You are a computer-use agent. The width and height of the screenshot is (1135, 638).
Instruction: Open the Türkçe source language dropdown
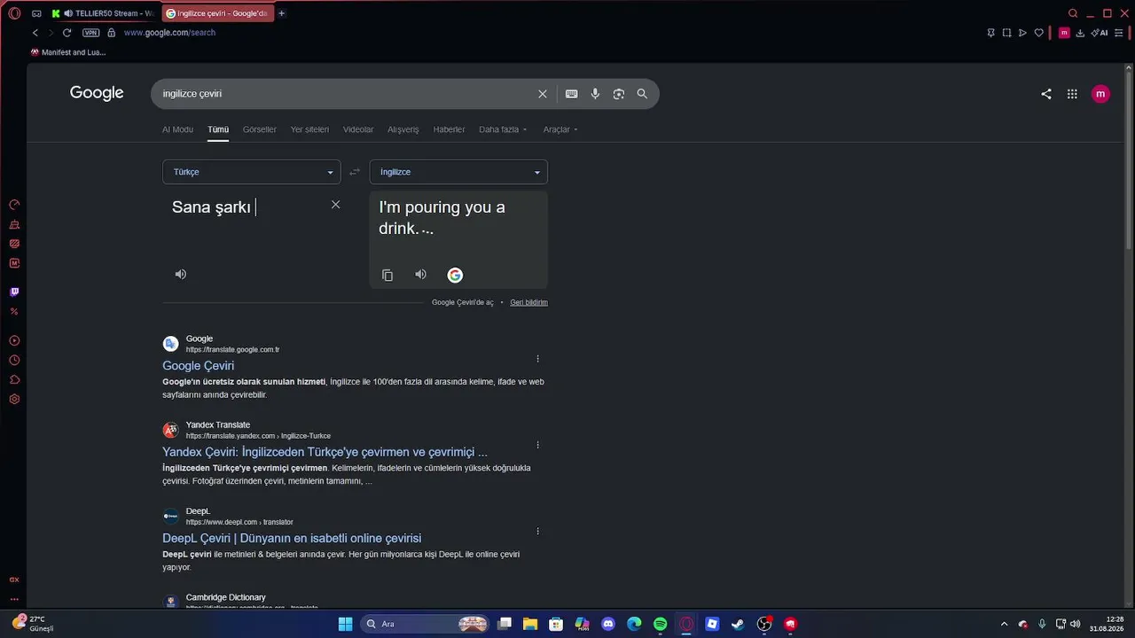252,172
